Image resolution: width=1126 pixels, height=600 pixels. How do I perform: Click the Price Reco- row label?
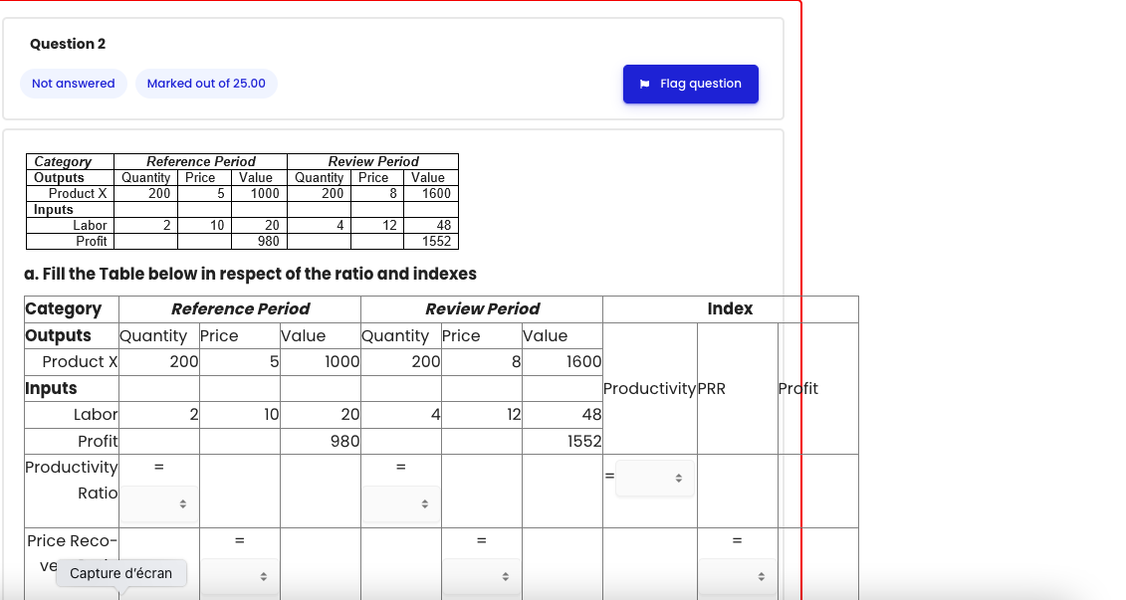tap(72, 540)
